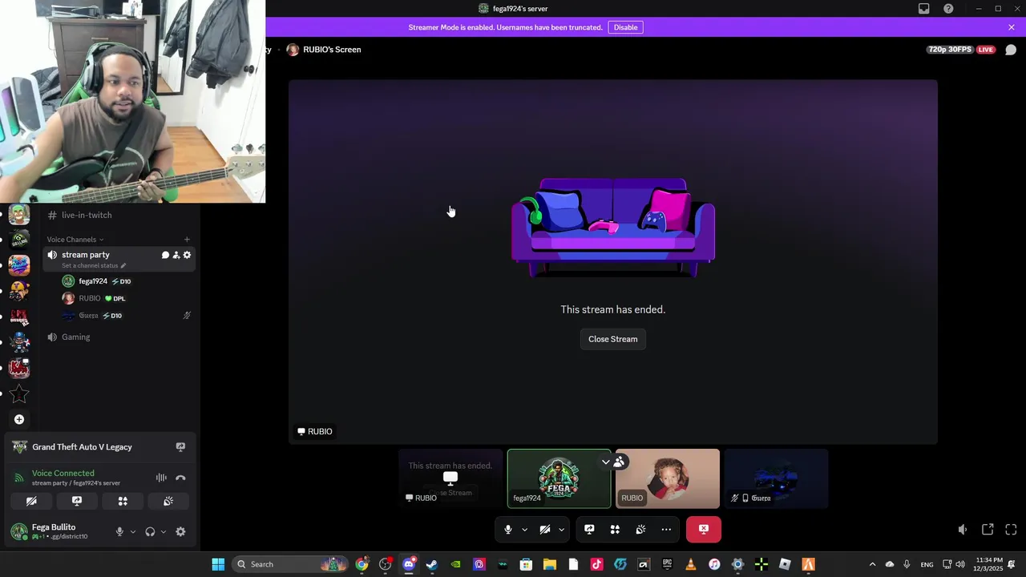Mute microphone in the user panel
Viewport: 1026px width, 577px height.
pyautogui.click(x=119, y=531)
